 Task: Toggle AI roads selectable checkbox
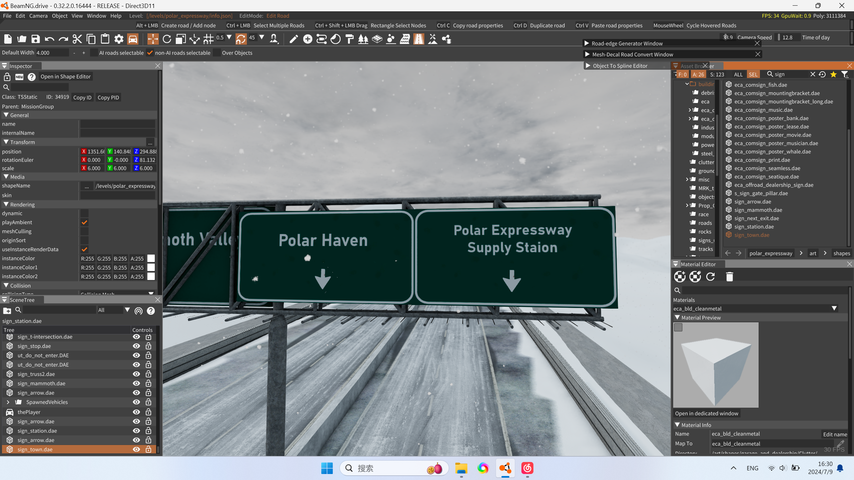[94, 53]
